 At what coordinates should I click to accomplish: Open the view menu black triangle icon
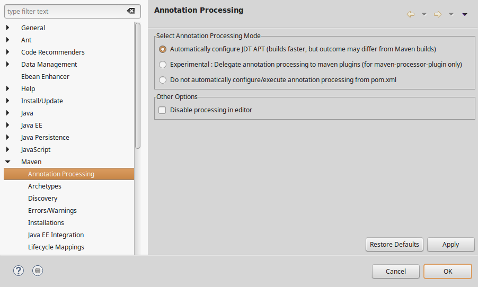point(465,14)
